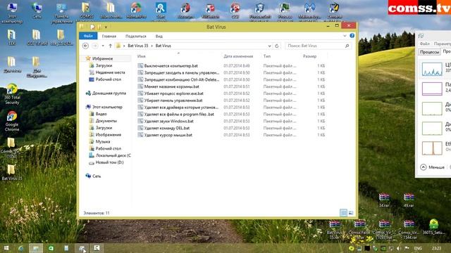Select file Убивает процесс explorer.exe.bat

174,93
